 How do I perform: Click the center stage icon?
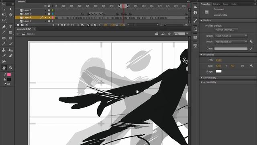pos(169,34)
